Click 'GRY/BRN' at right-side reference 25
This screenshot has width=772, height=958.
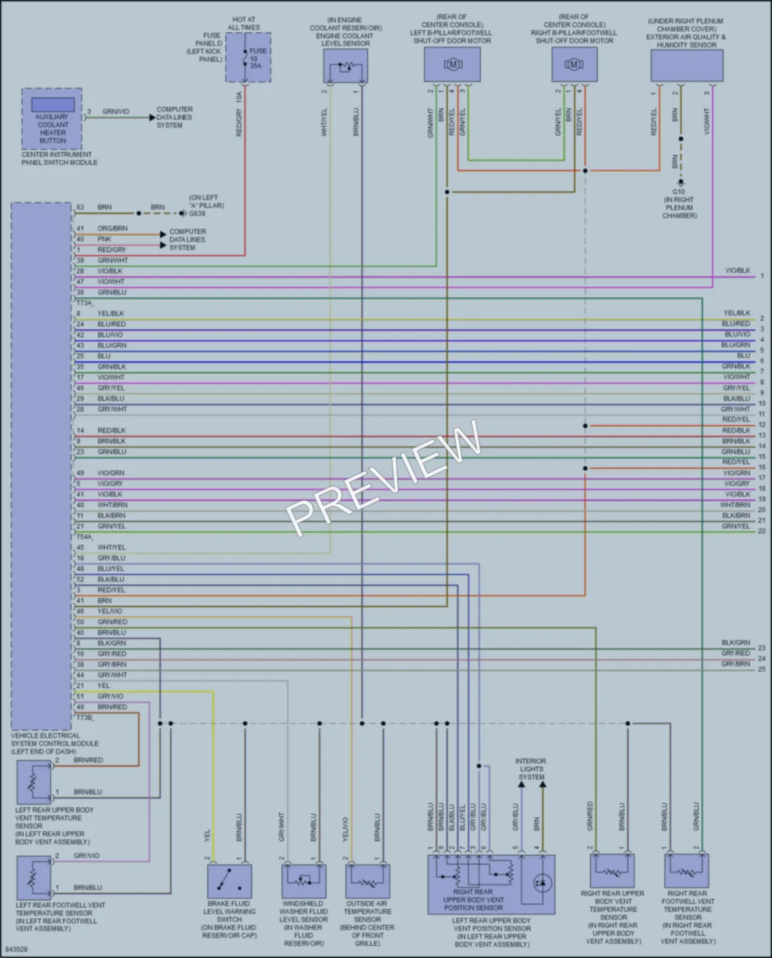[736, 664]
